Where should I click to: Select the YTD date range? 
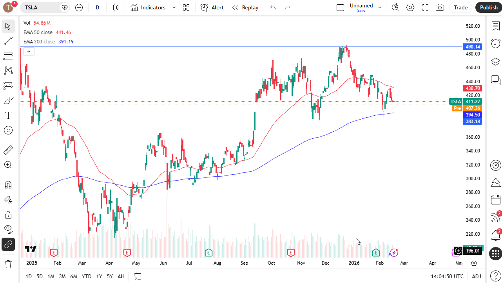pos(87,276)
